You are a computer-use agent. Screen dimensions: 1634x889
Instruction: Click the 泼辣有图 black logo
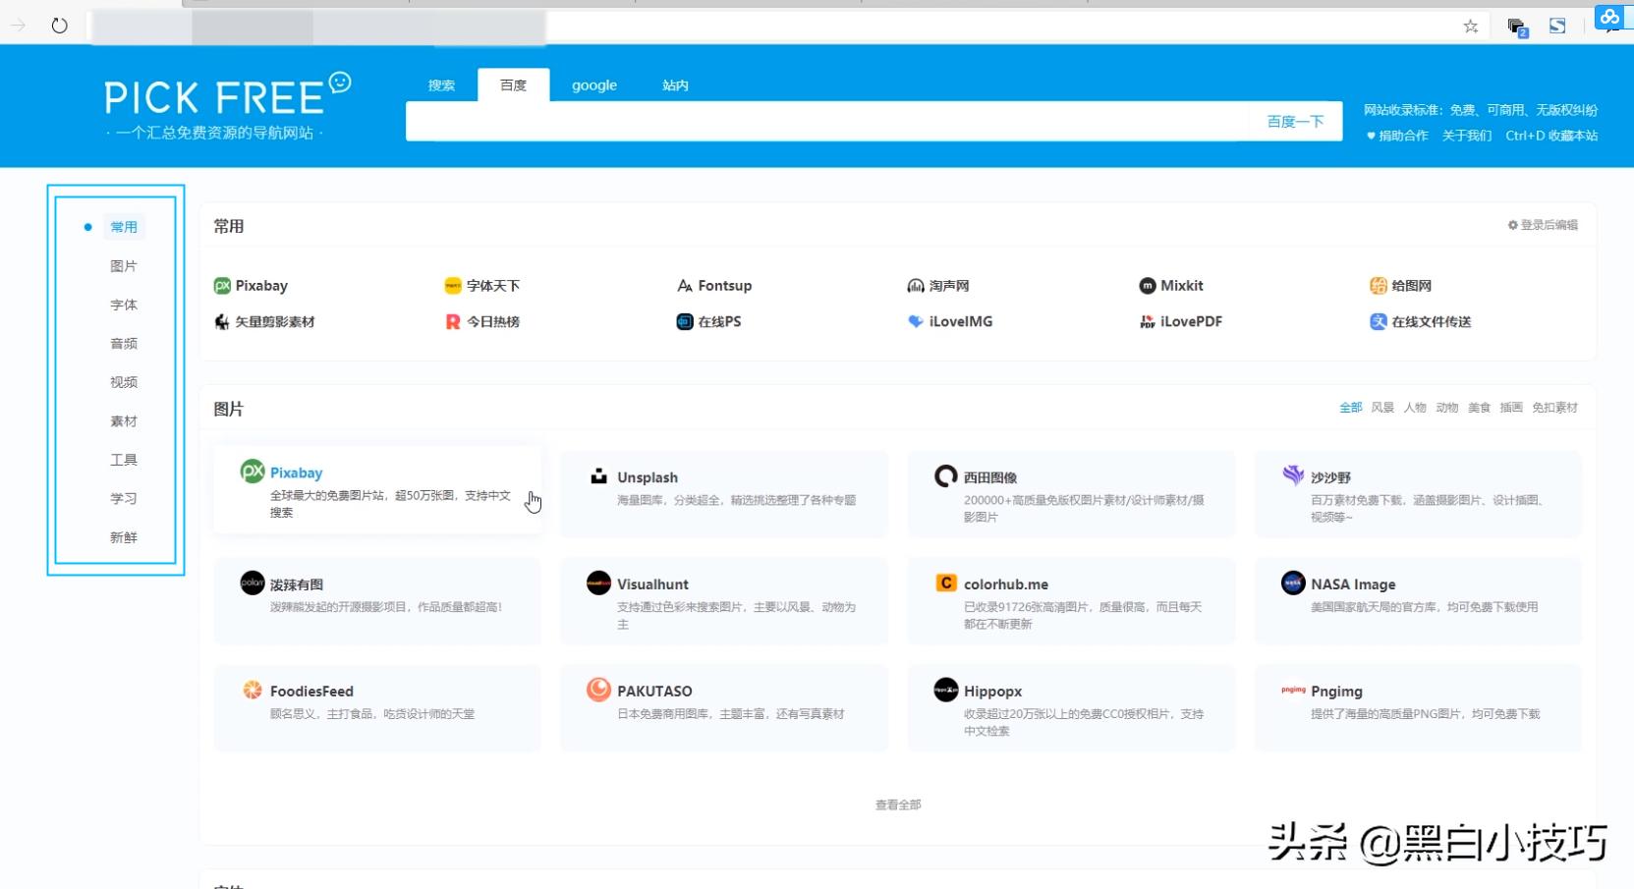(253, 583)
